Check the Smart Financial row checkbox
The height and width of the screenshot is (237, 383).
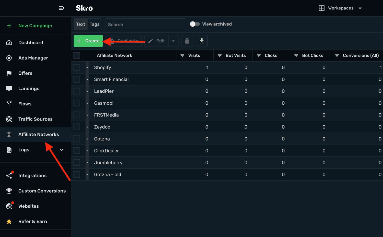[77, 79]
